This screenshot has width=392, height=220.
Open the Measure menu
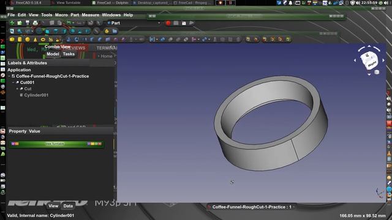point(91,15)
